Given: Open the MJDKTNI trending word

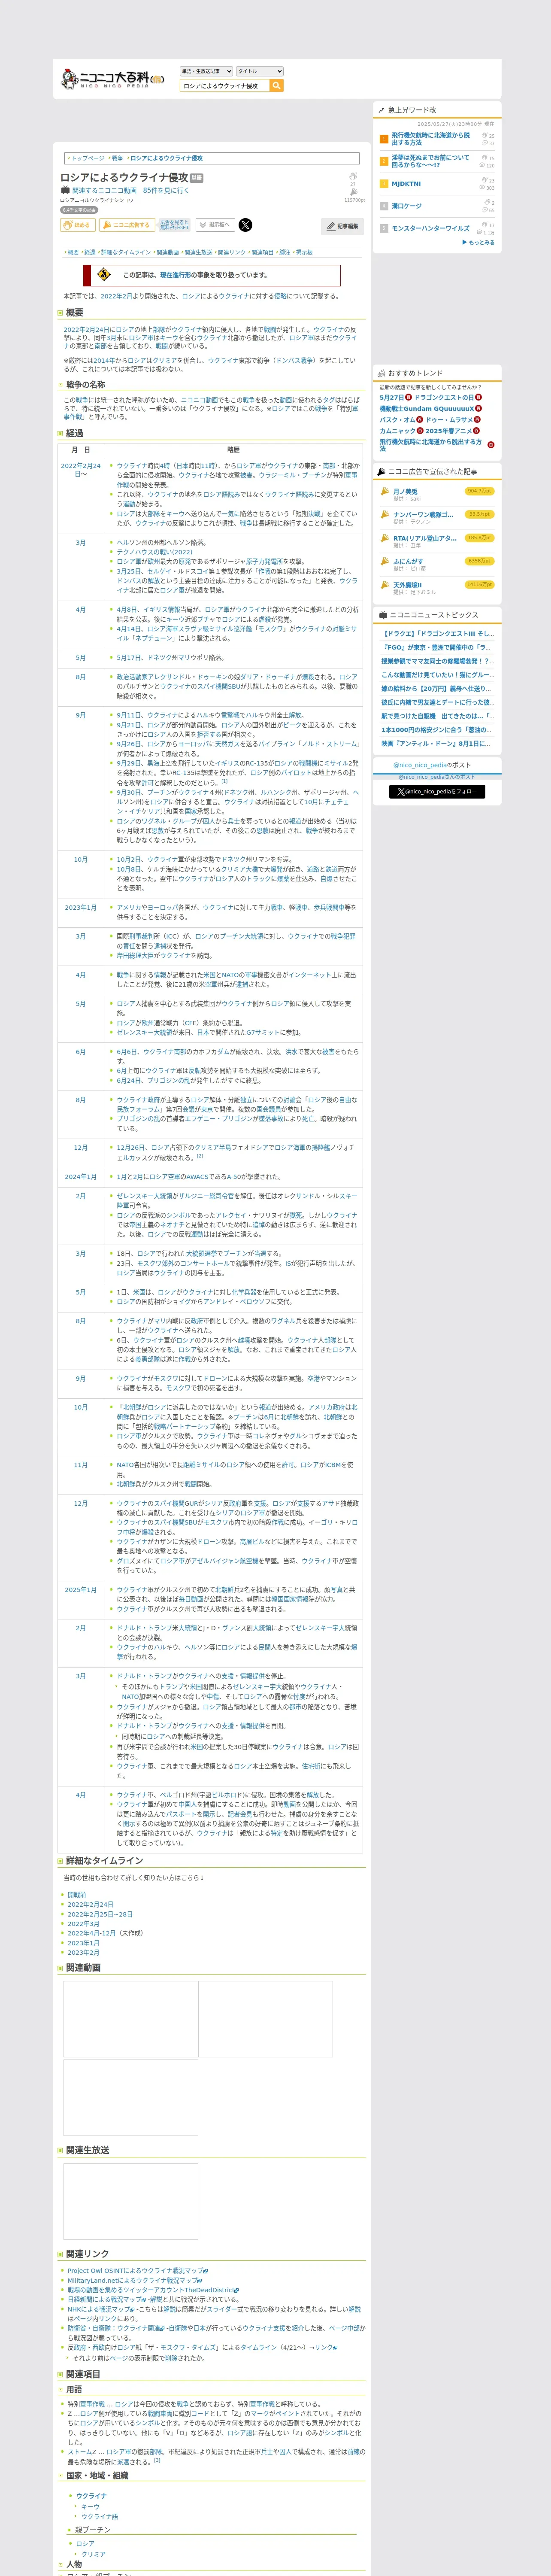Looking at the screenshot, I should click(406, 184).
